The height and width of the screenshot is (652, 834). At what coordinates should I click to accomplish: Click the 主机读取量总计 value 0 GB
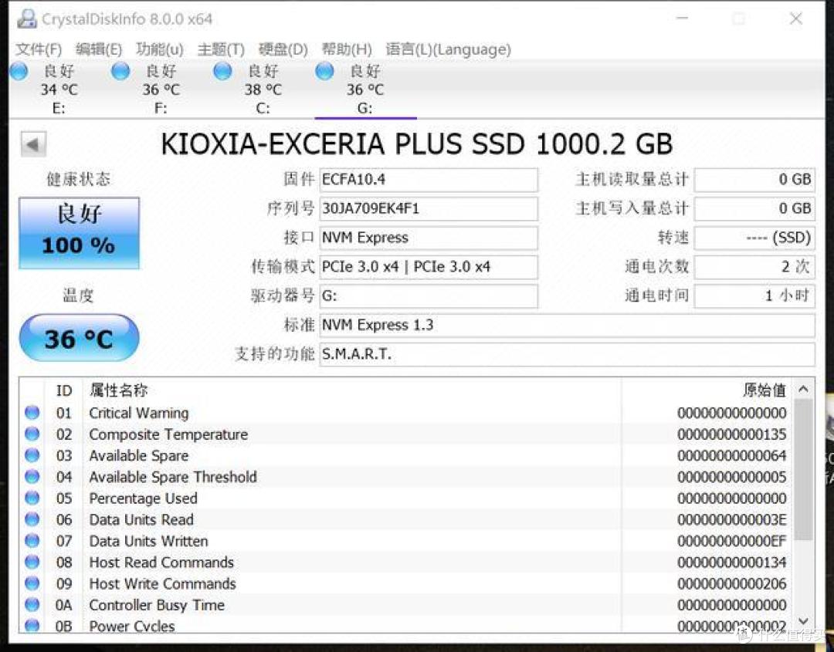[754, 180]
